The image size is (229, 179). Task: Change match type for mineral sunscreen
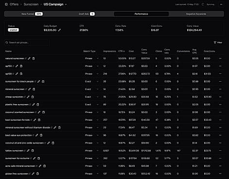point(92,89)
